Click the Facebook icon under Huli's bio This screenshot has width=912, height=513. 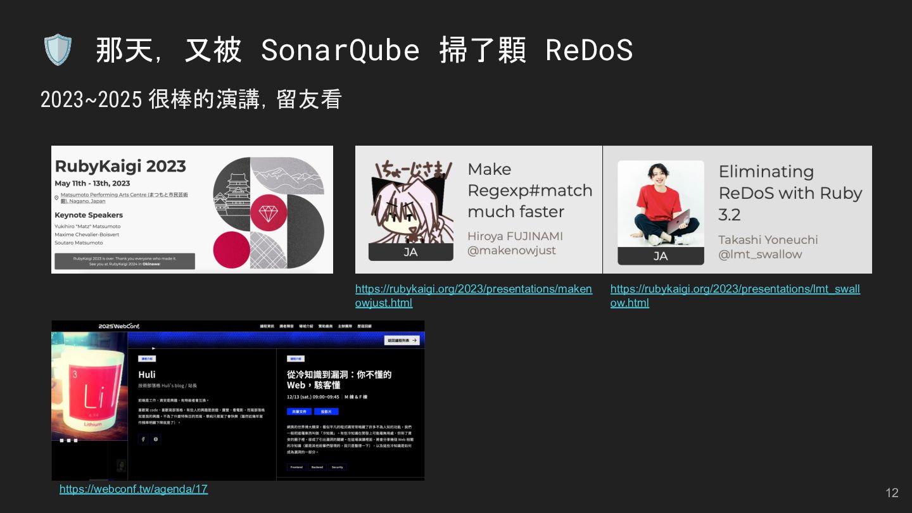[x=144, y=439]
